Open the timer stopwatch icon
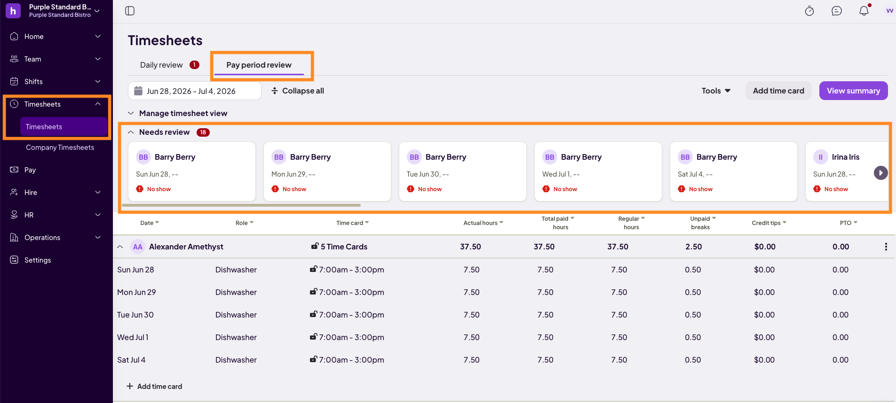This screenshot has height=403, width=896. [809, 11]
